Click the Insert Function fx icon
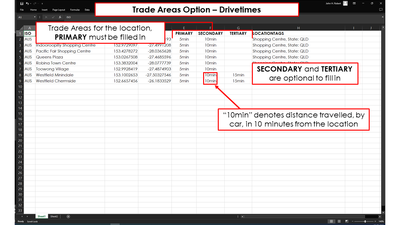Viewport: 400px width, 225px height. click(x=60, y=17)
